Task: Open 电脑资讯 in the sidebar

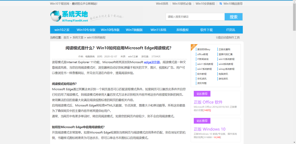Action: pyautogui.click(x=223, y=74)
